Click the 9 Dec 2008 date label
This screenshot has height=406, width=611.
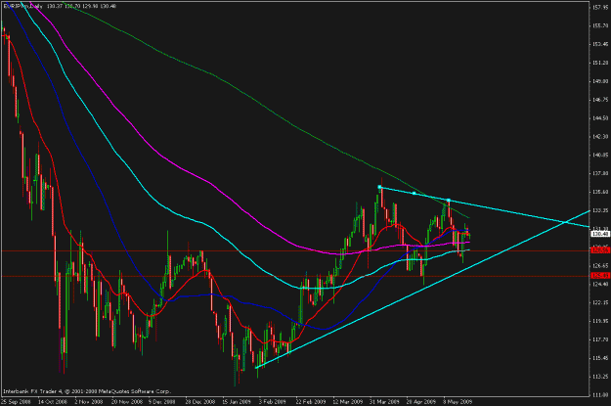pyautogui.click(x=162, y=401)
